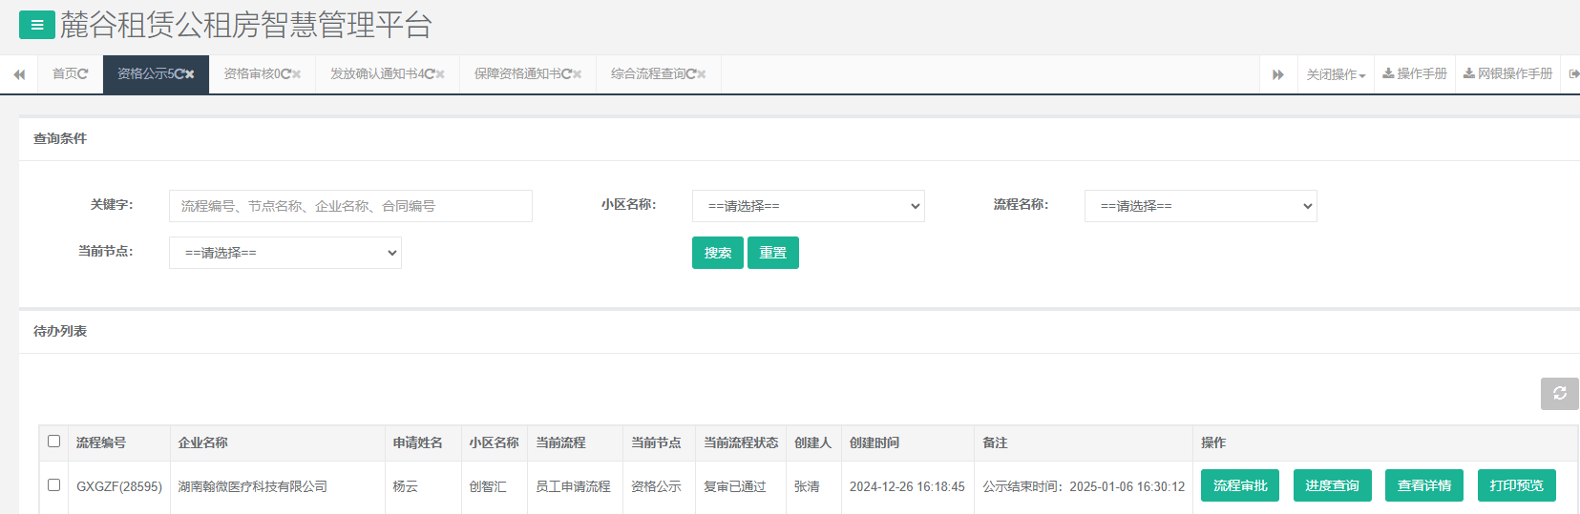Download the 网银操作手册 manual
1580x514 pixels.
[x=1507, y=74]
